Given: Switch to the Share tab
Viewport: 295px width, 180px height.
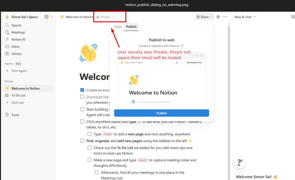Looking at the screenshot, I should coord(118,27).
